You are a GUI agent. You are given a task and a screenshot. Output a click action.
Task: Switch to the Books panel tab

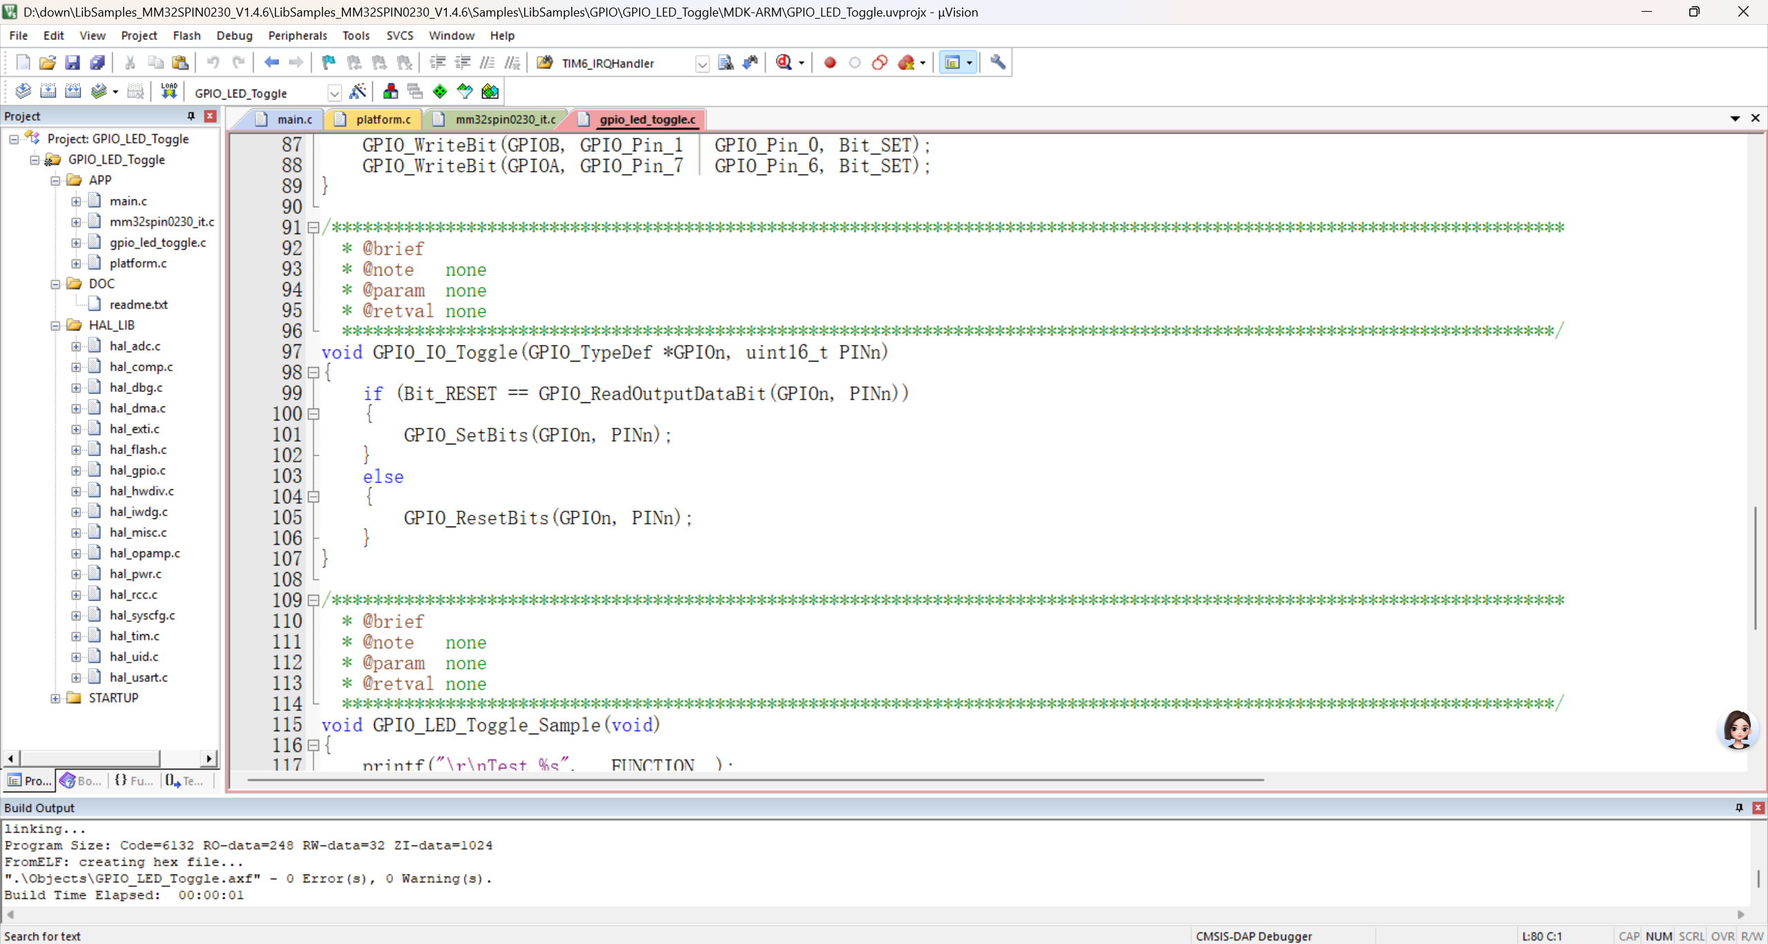81,780
